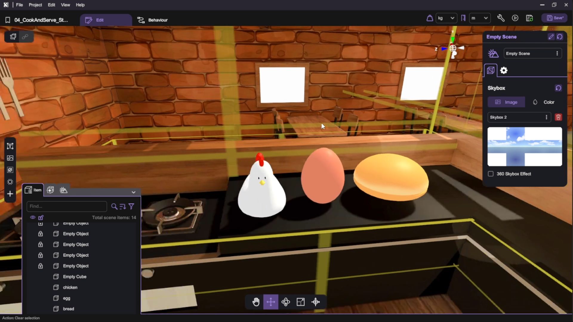Click the add image tool in left sidebar
Screen dimensions: 573x322
coord(10,158)
